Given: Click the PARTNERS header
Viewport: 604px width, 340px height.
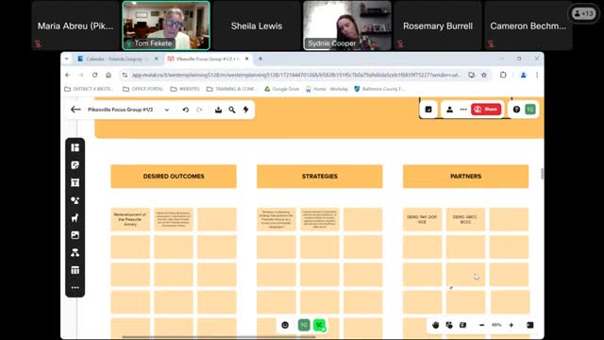Looking at the screenshot, I should point(465,177).
